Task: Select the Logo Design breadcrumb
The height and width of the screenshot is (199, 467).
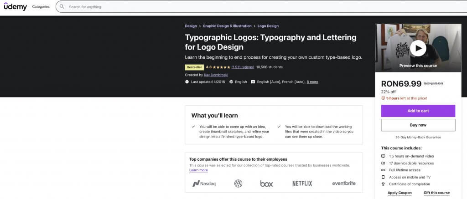Action: (268, 26)
